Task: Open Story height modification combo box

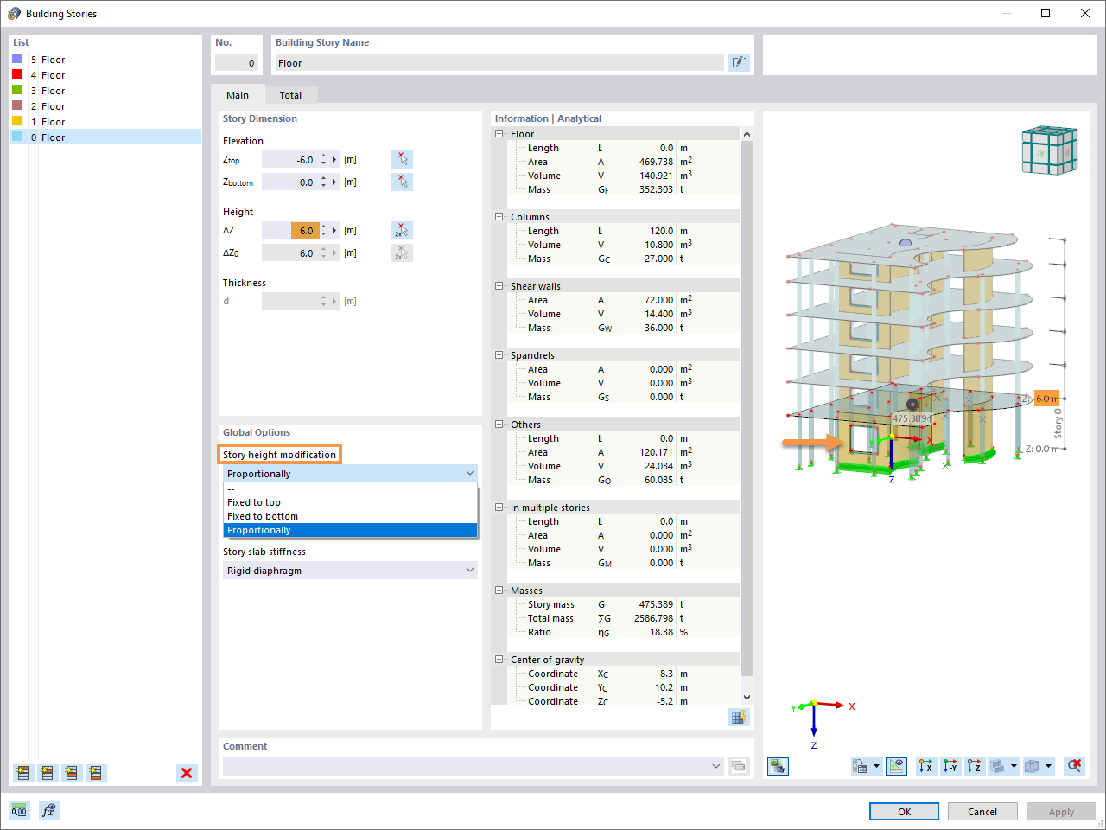Action: coord(350,474)
